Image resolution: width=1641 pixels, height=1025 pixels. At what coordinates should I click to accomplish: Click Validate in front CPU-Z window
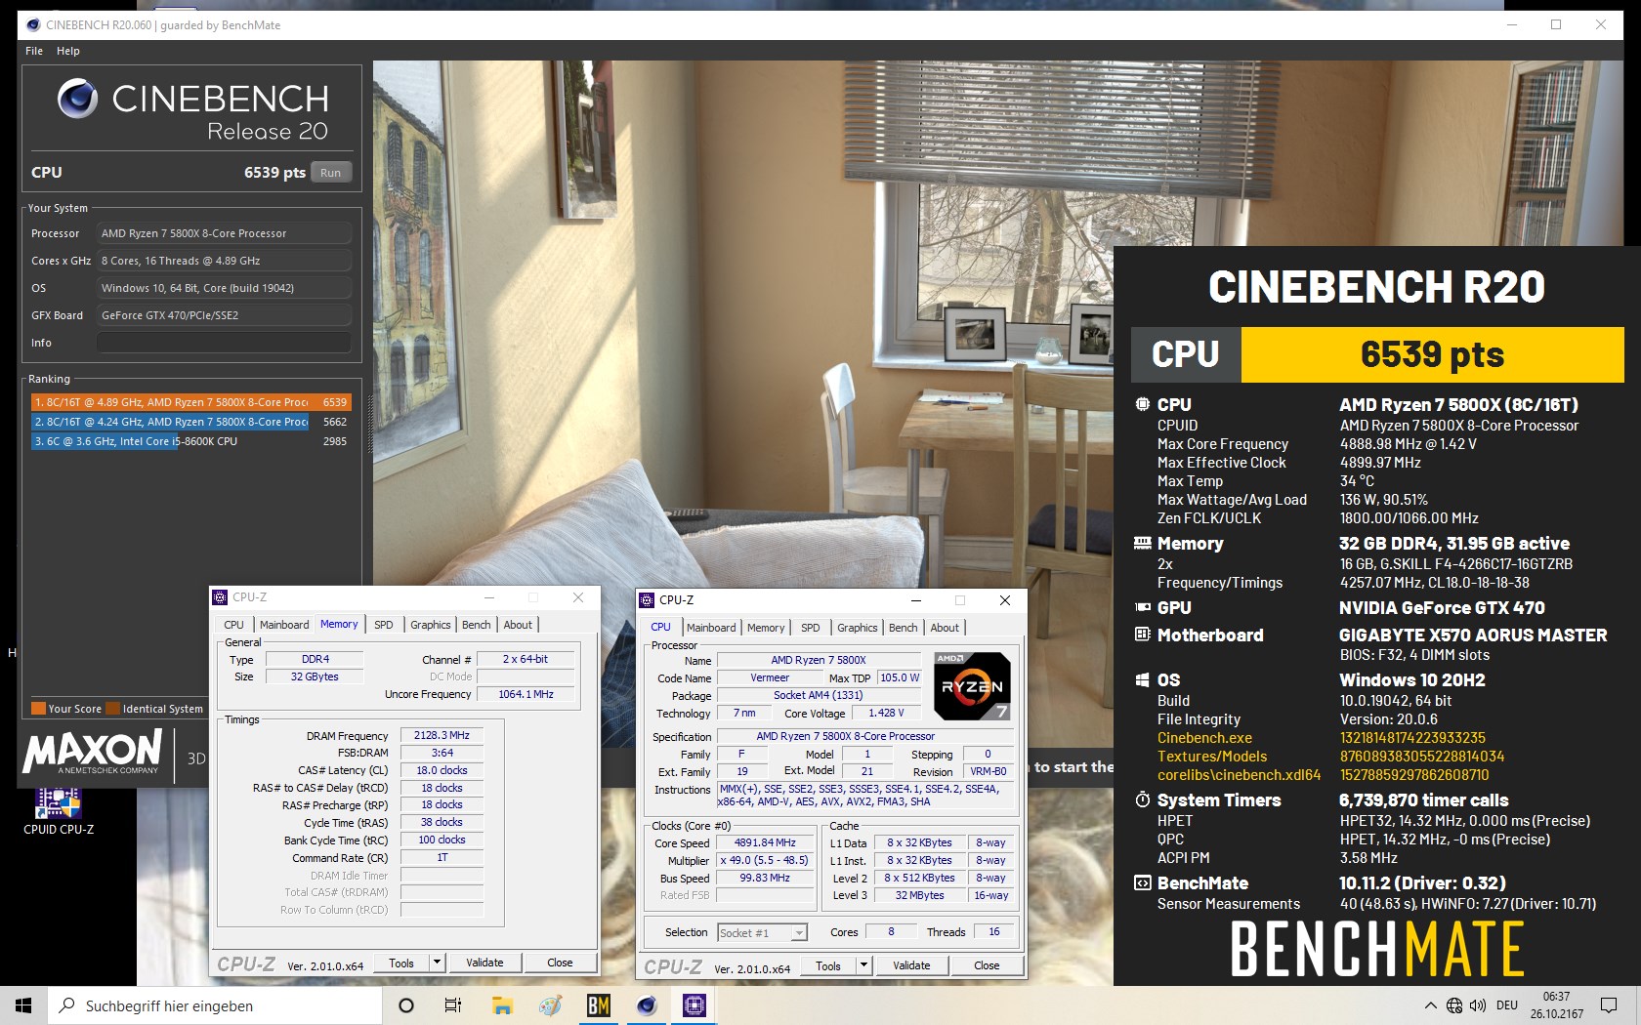click(x=911, y=965)
